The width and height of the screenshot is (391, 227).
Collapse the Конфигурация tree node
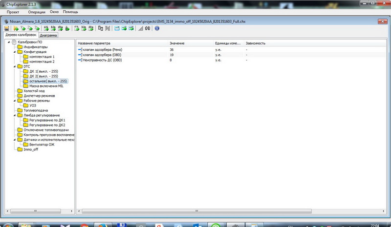(x=13, y=52)
